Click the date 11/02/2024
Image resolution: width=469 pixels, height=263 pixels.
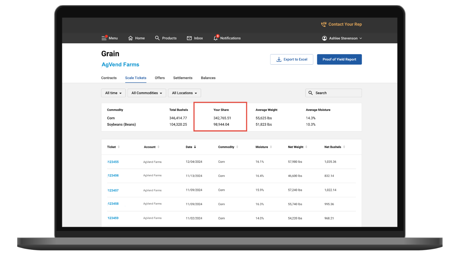coord(194,218)
